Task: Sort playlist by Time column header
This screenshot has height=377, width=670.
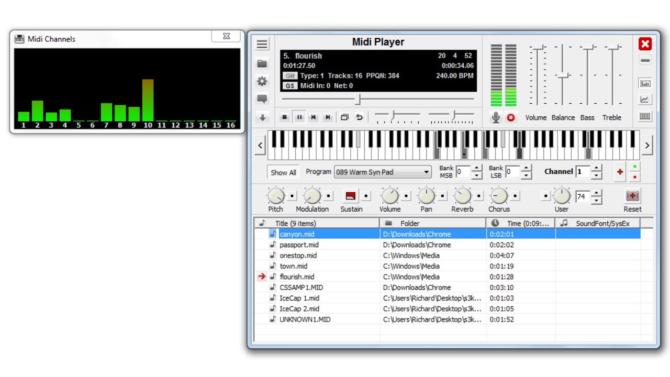Action: [521, 223]
